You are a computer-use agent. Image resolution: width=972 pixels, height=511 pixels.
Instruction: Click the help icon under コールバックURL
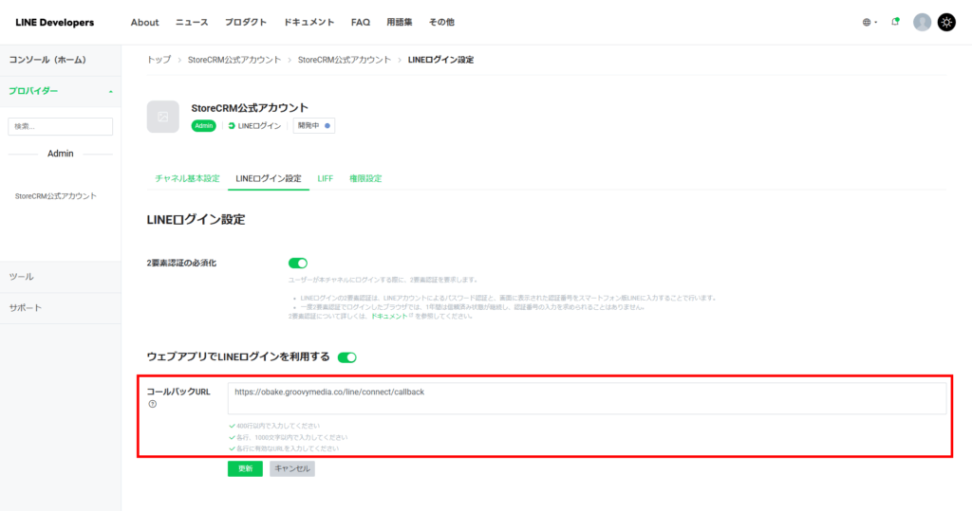(x=152, y=404)
